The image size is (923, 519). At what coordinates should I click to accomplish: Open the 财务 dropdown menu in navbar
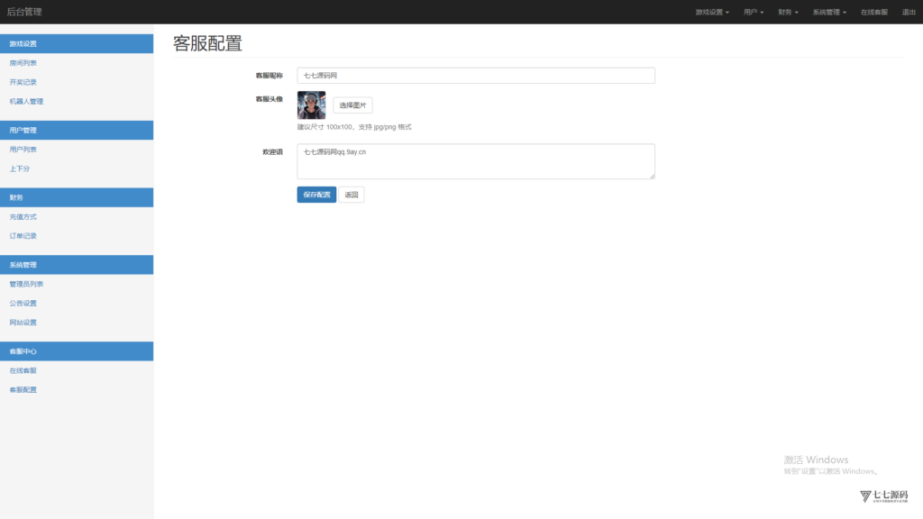pyautogui.click(x=788, y=13)
